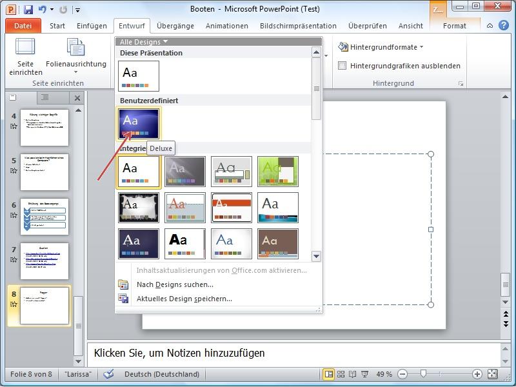Click the Nach Designs suchen folder icon
This screenshot has width=516, height=387.
(123, 284)
